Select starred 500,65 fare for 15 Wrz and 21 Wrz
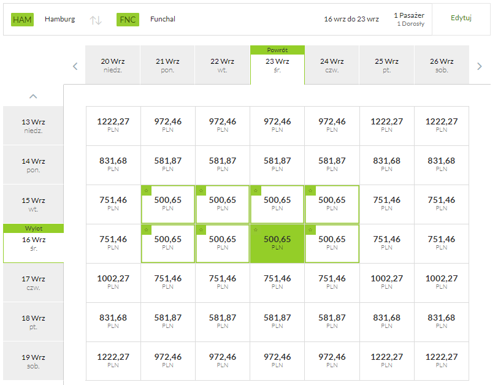This screenshot has width=498, height=385. point(167,204)
